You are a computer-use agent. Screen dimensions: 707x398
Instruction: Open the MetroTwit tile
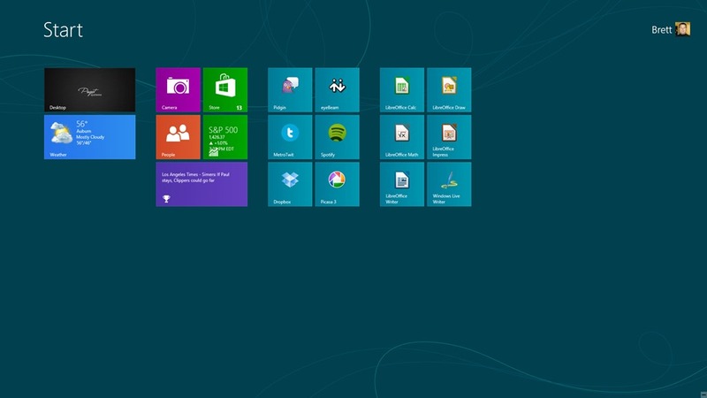[x=290, y=137]
